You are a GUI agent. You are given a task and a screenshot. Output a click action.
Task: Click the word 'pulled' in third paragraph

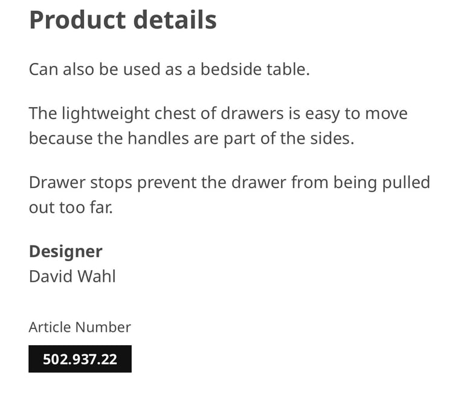click(406, 183)
